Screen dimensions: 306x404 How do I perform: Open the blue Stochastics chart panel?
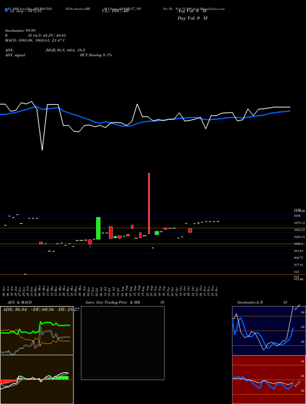pos(269,331)
